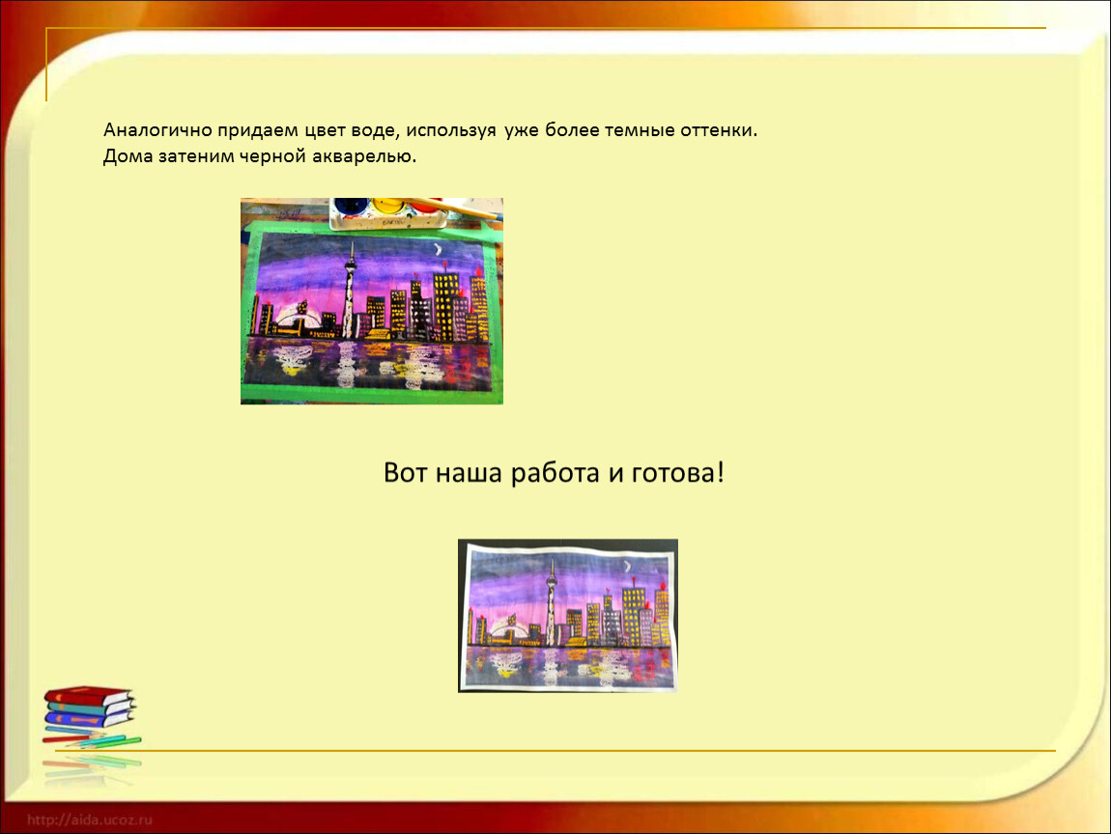Click the line 'Дома затеним черной акварелью.'
The width and height of the screenshot is (1111, 834).
tap(259, 155)
